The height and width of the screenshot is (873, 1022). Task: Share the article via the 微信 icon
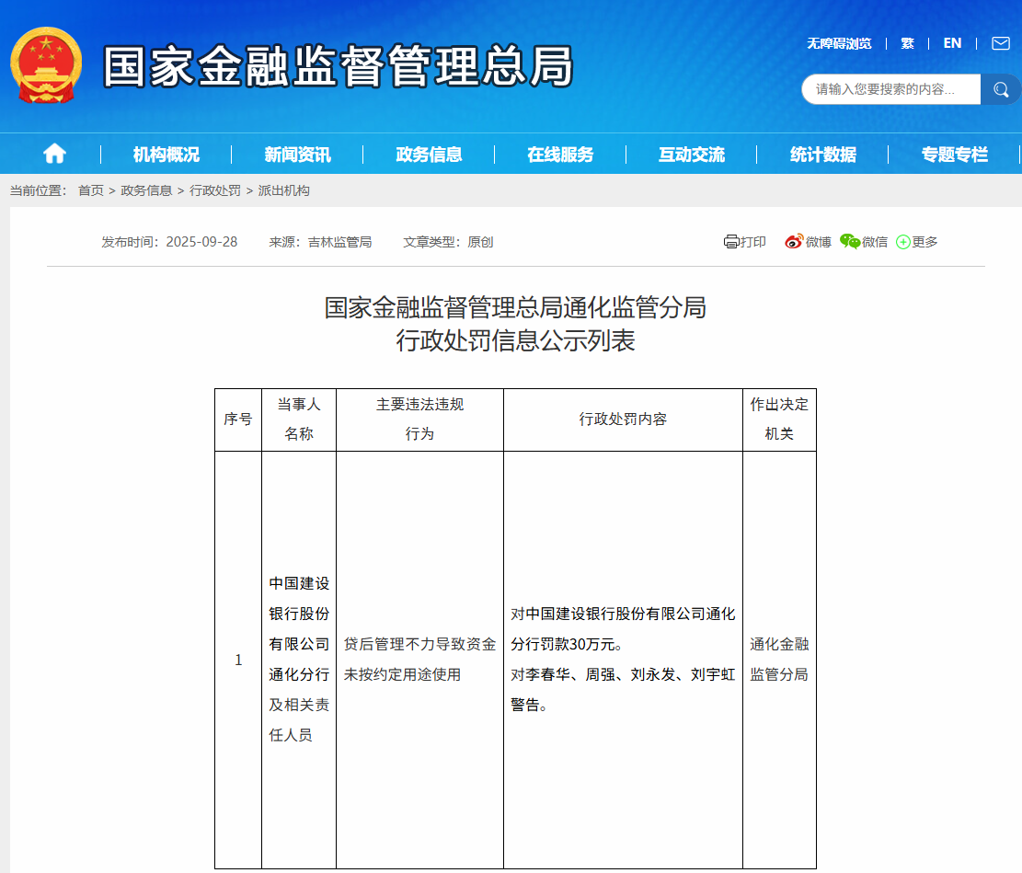pos(865,241)
